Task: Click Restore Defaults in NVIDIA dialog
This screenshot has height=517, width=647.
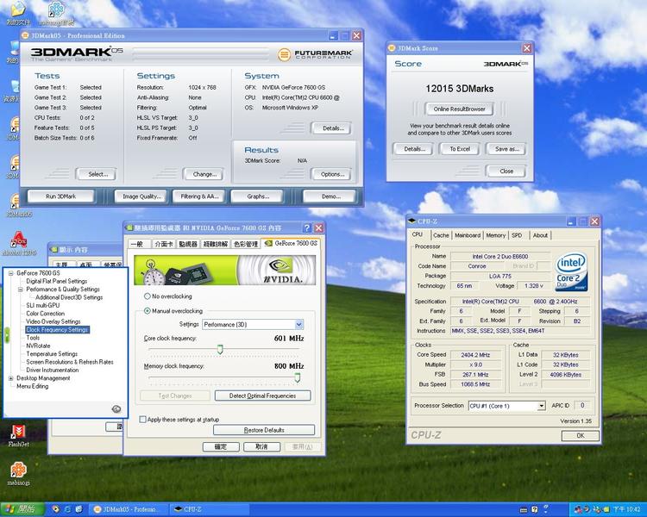Action: click(x=264, y=430)
